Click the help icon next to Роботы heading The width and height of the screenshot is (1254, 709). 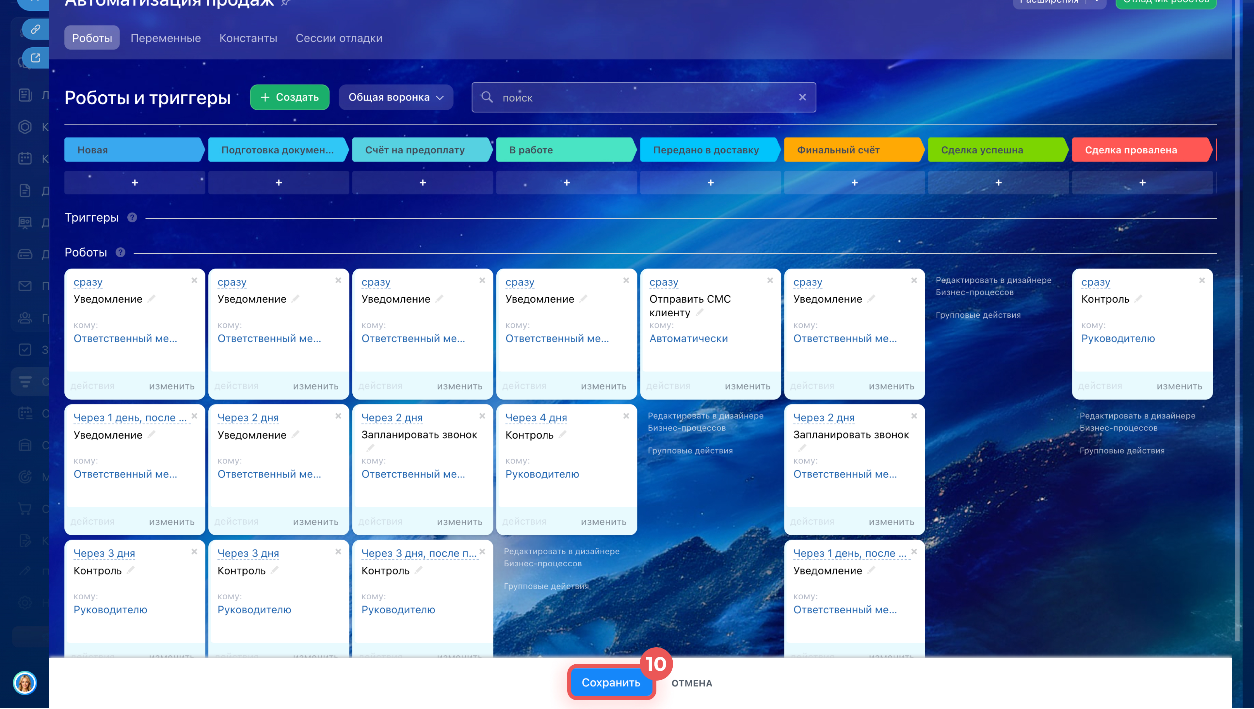pos(120,252)
